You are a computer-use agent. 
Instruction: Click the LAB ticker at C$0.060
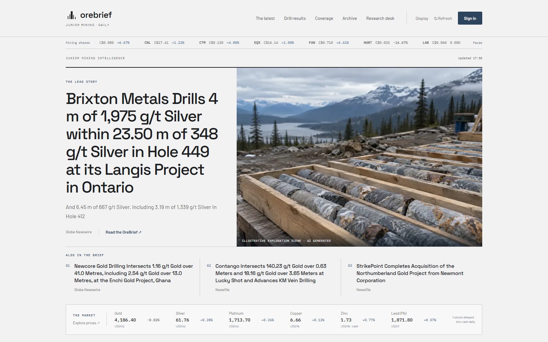pos(441,43)
